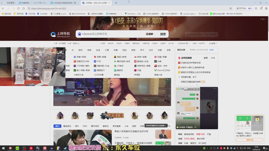This screenshot has width=269, height=151.
Task: Open the 人民网 link
Action: click(x=103, y=44)
